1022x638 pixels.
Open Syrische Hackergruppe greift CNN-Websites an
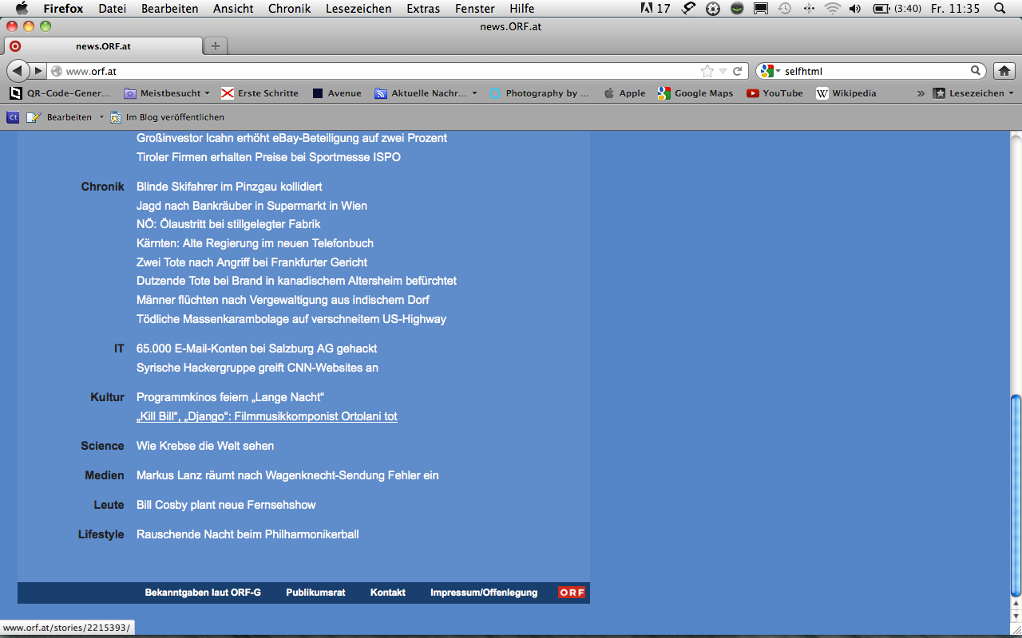pos(257,368)
